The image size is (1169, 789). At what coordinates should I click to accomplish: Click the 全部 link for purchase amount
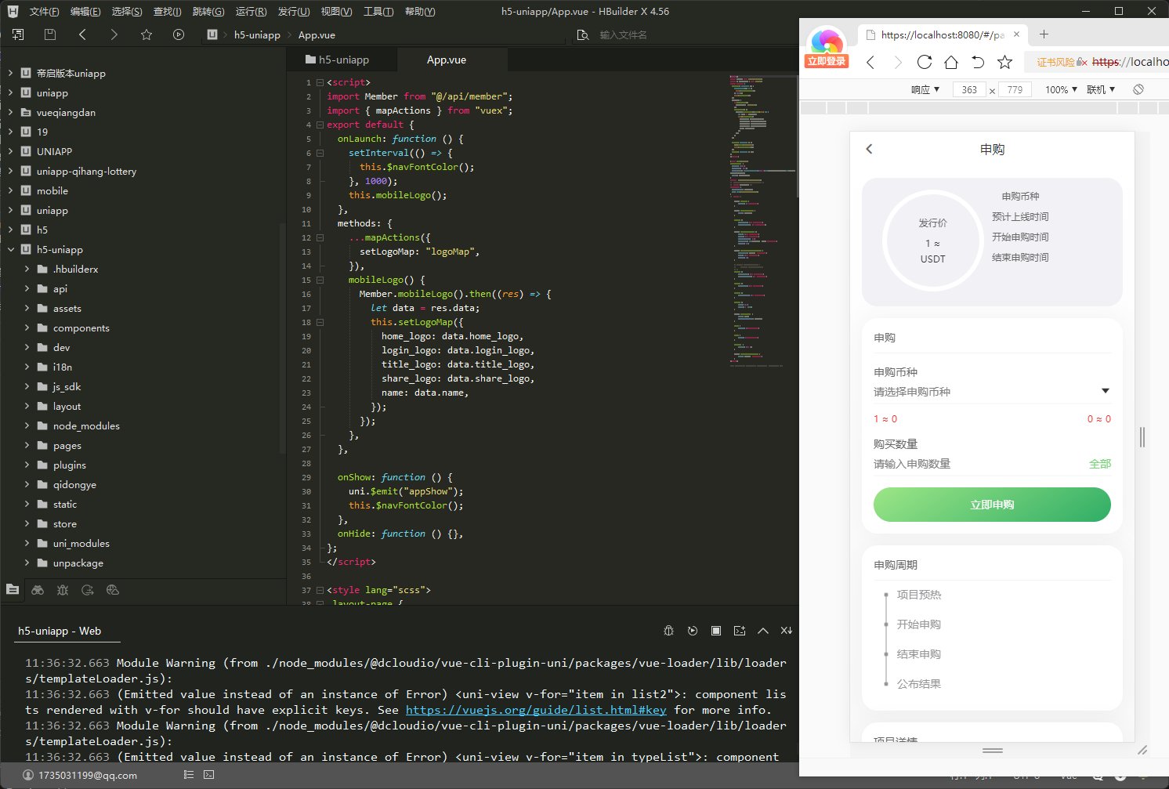(x=1100, y=464)
